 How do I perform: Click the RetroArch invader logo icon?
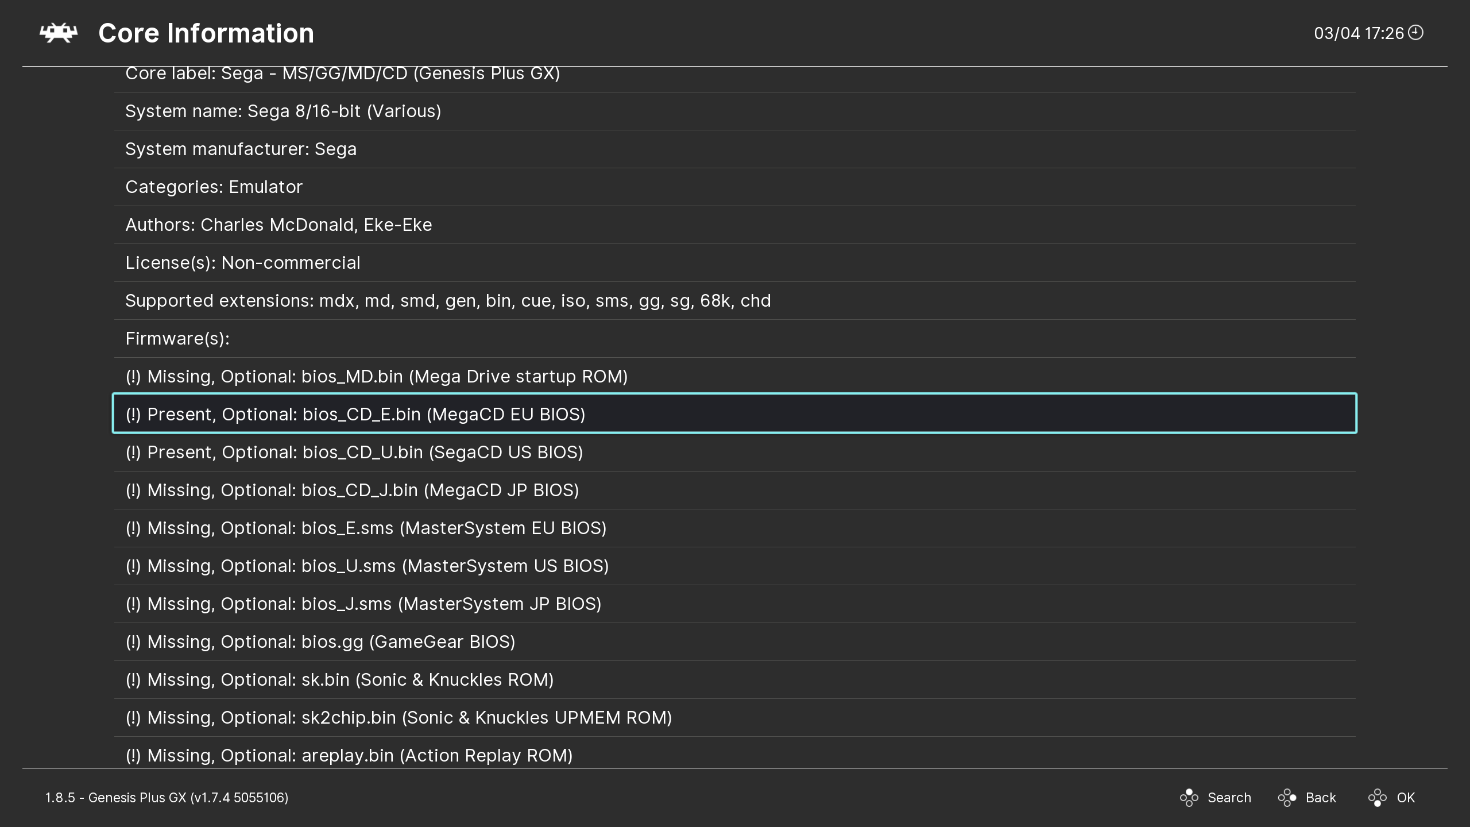tap(59, 33)
